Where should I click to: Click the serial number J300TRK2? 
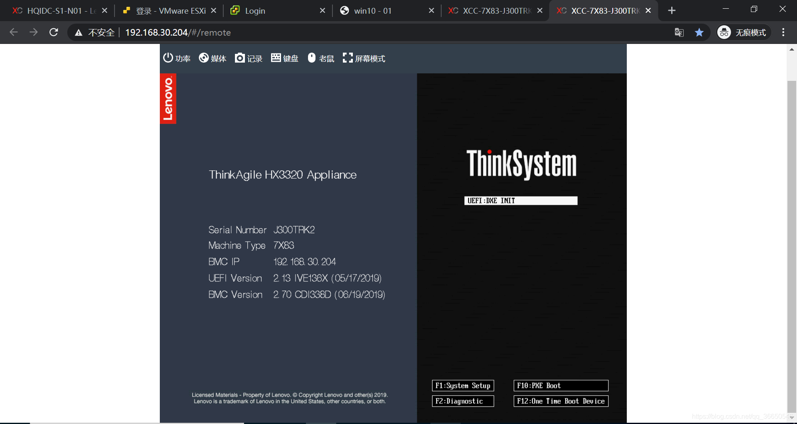coord(294,230)
